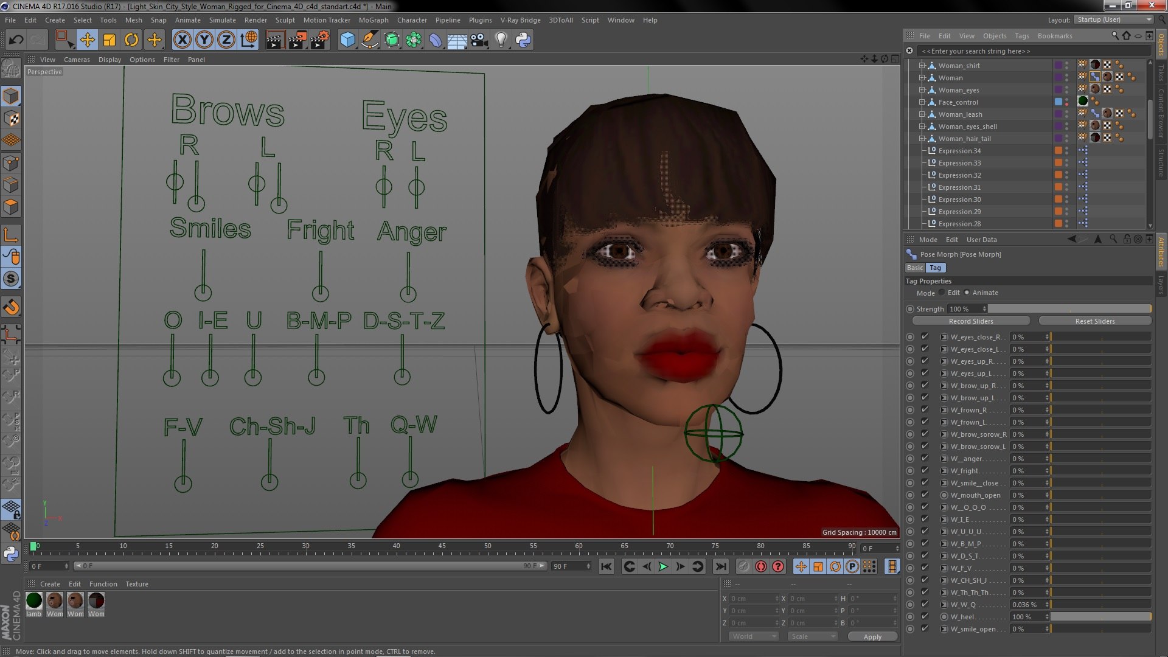The height and width of the screenshot is (657, 1168).
Task: Click frame 50 on the timeline
Action: (x=487, y=547)
